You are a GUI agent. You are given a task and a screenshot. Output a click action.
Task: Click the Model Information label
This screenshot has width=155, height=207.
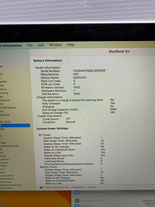pos(48,68)
